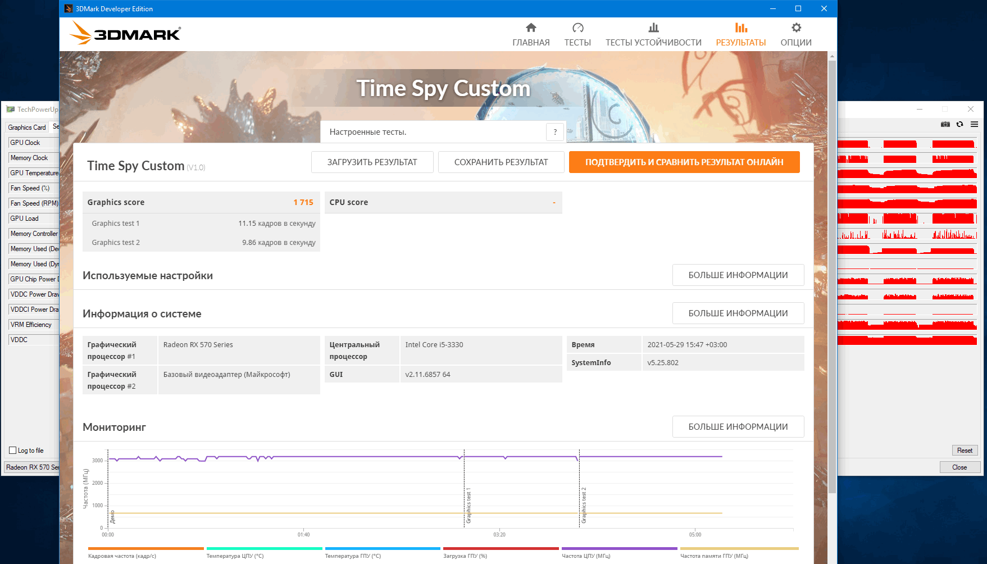The image size is (987, 564).
Task: Click the Graphics score value 1 715
Action: [x=303, y=202]
